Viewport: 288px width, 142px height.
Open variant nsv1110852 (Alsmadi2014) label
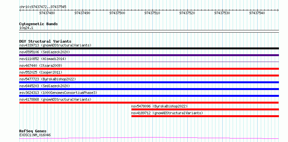43,59
